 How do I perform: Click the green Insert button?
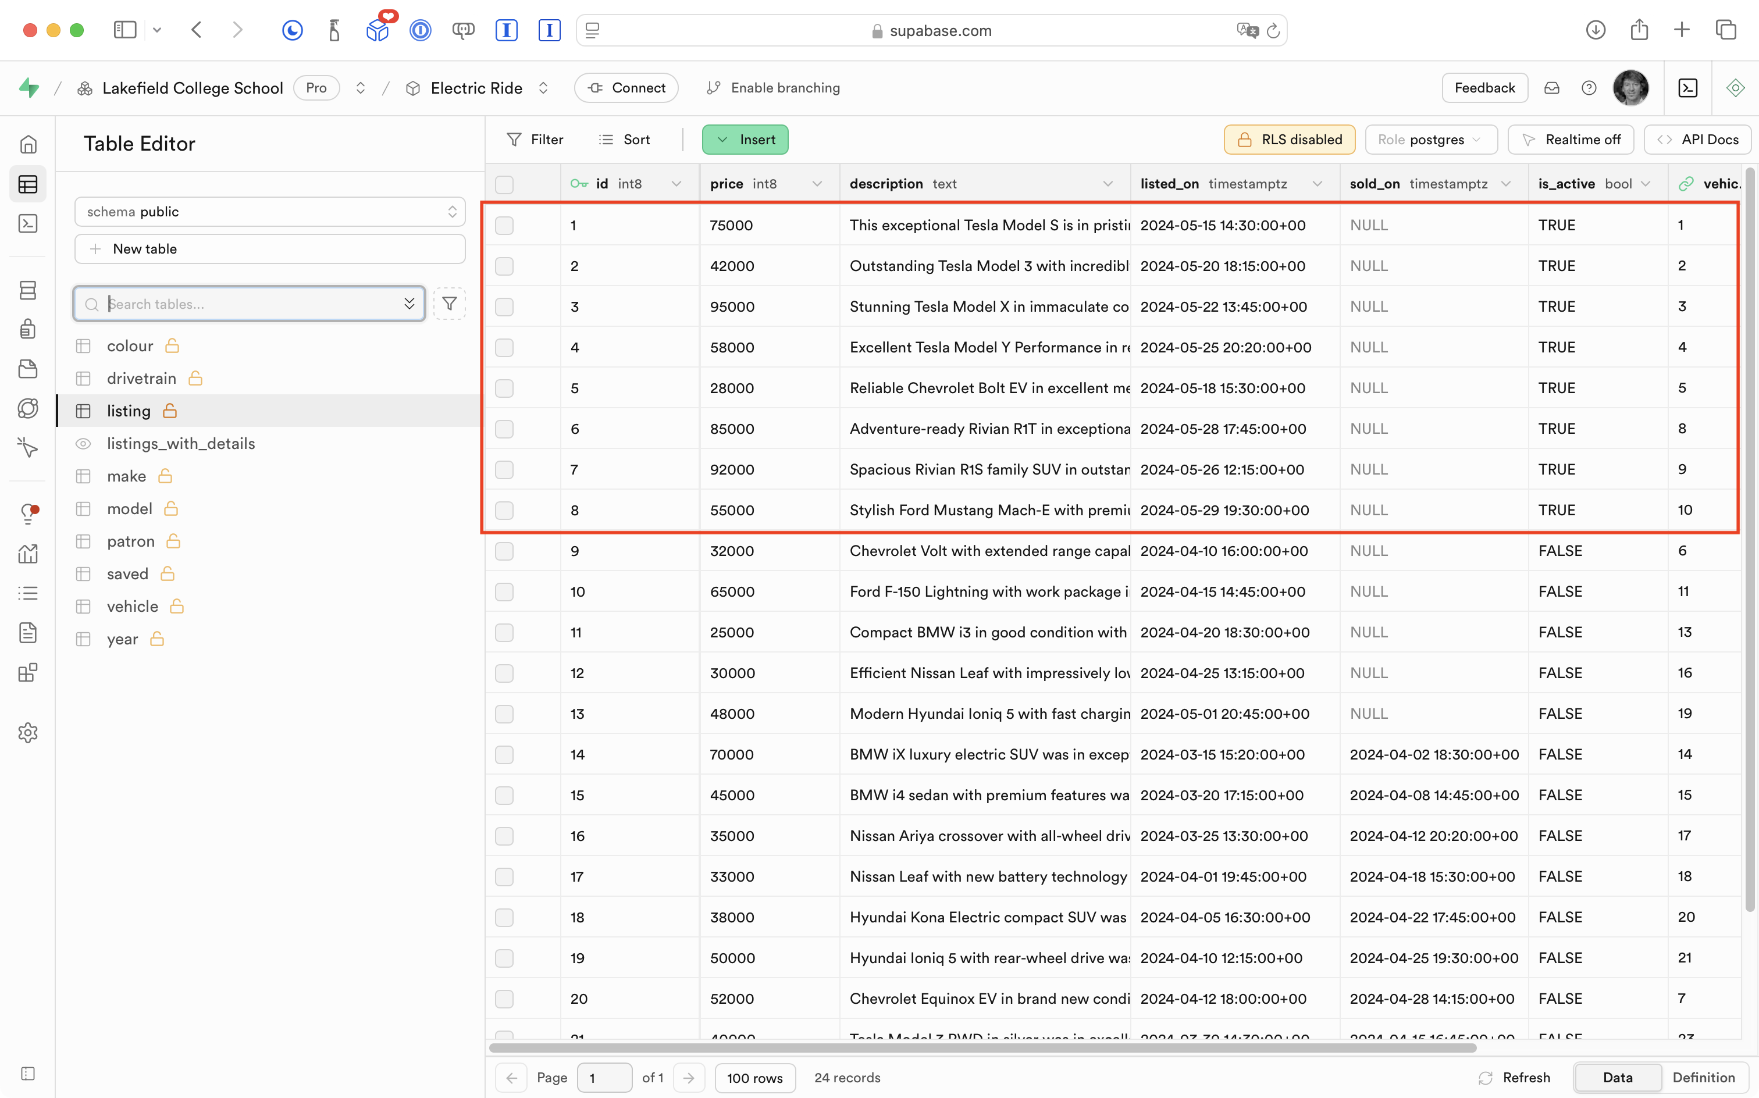click(745, 140)
